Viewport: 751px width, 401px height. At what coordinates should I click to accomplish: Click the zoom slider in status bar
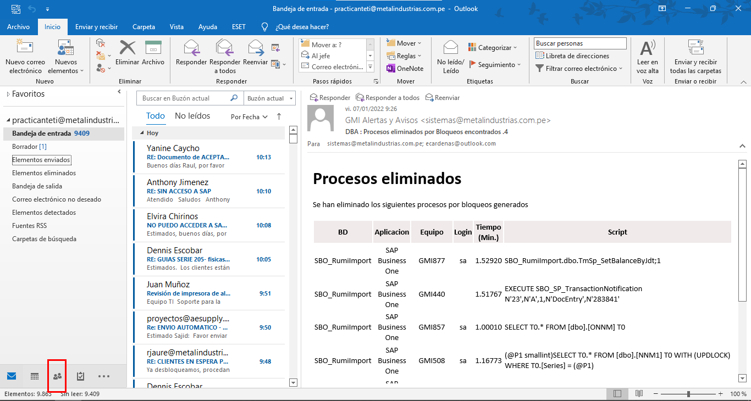(688, 394)
